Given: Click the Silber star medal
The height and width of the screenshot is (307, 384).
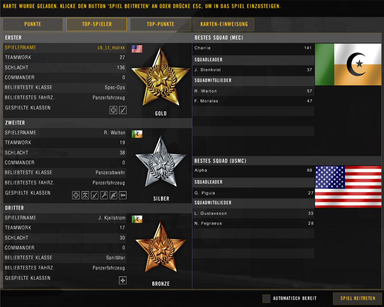Looking at the screenshot, I should point(161,162).
